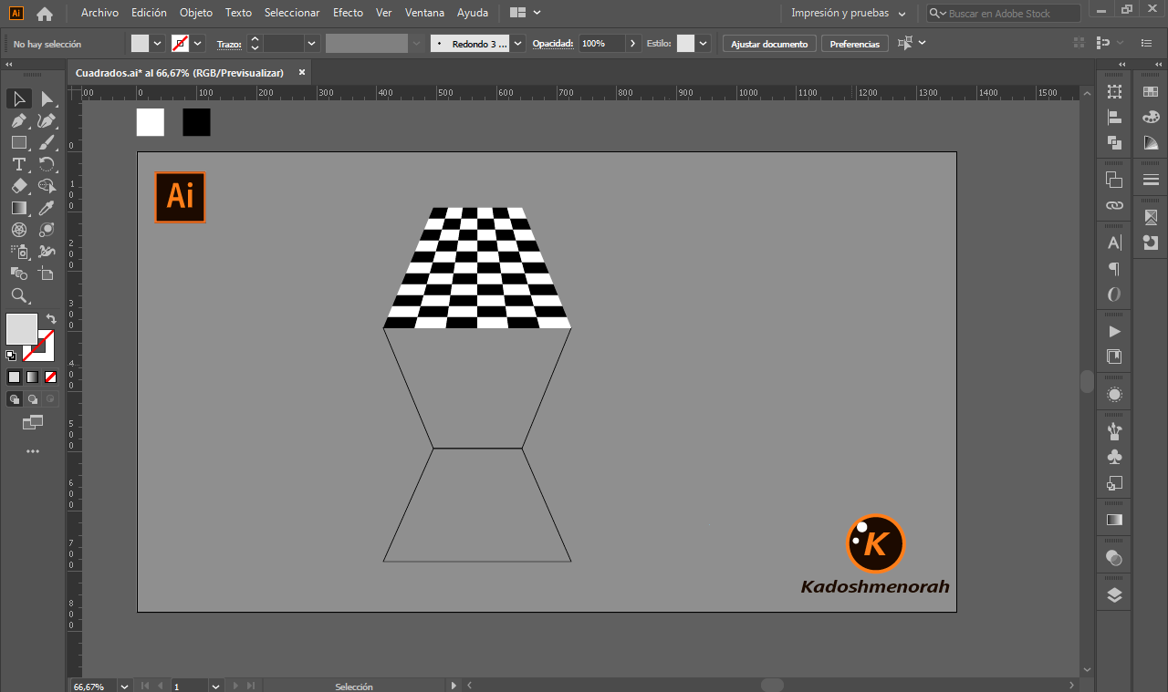Screen dimensions: 1168x692
Task: Select the Eraser tool
Action: click(18, 186)
